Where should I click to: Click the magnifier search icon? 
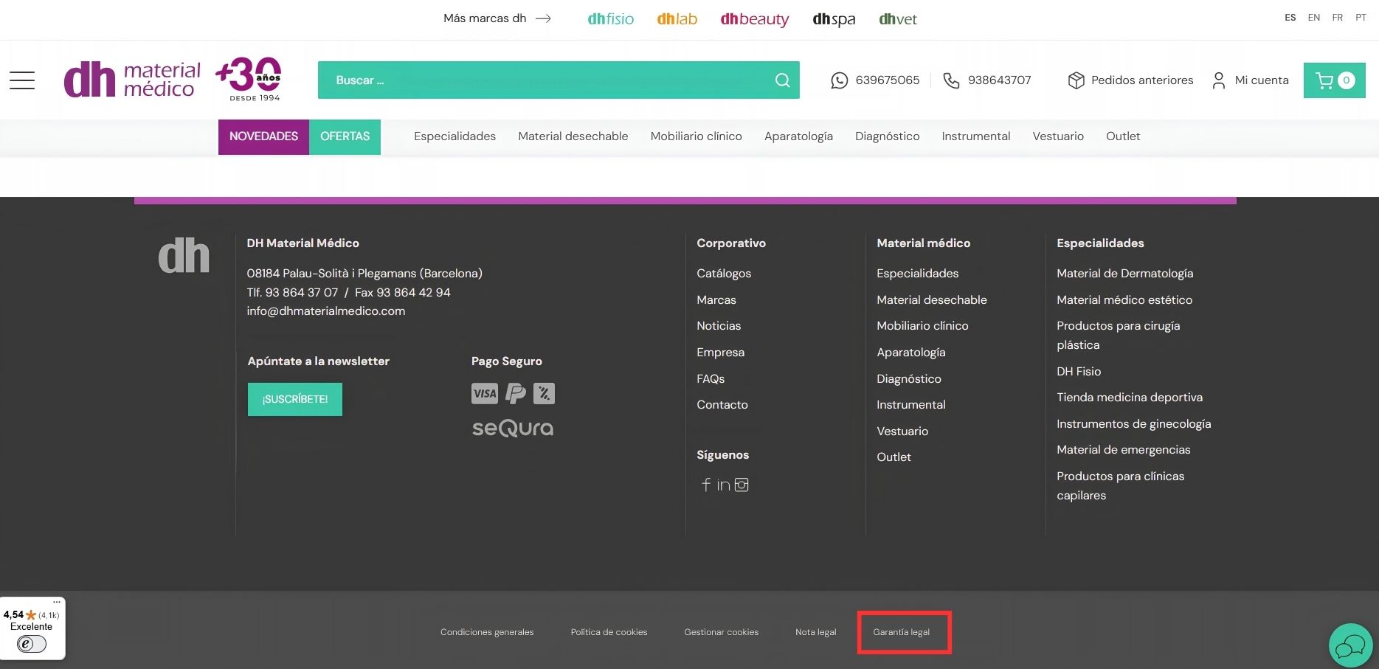pyautogui.click(x=782, y=80)
